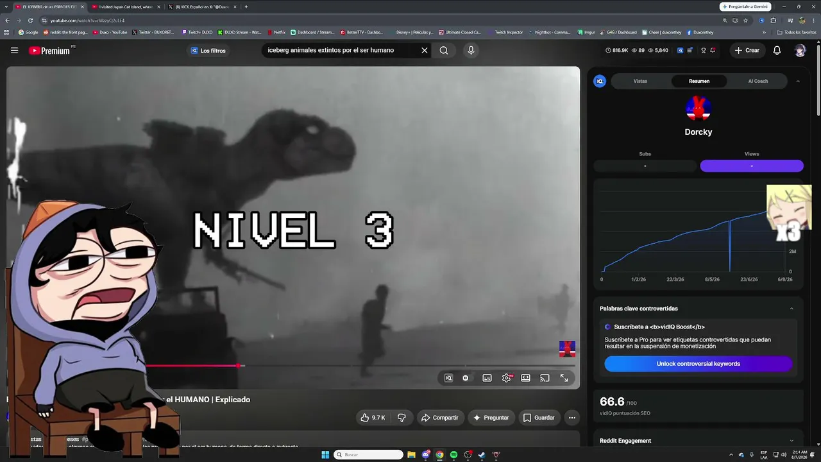Clear the YouTube search query
Screen dimensions: 821x462
pyautogui.click(x=424, y=50)
